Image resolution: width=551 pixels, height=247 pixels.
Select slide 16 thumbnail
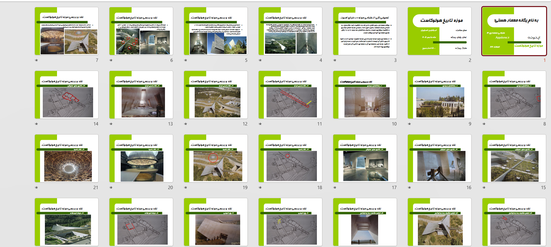click(439, 159)
